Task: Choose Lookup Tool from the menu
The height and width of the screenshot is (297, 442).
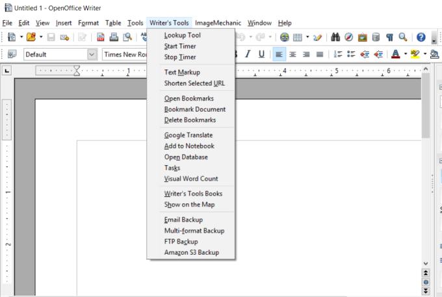Action: (x=183, y=35)
